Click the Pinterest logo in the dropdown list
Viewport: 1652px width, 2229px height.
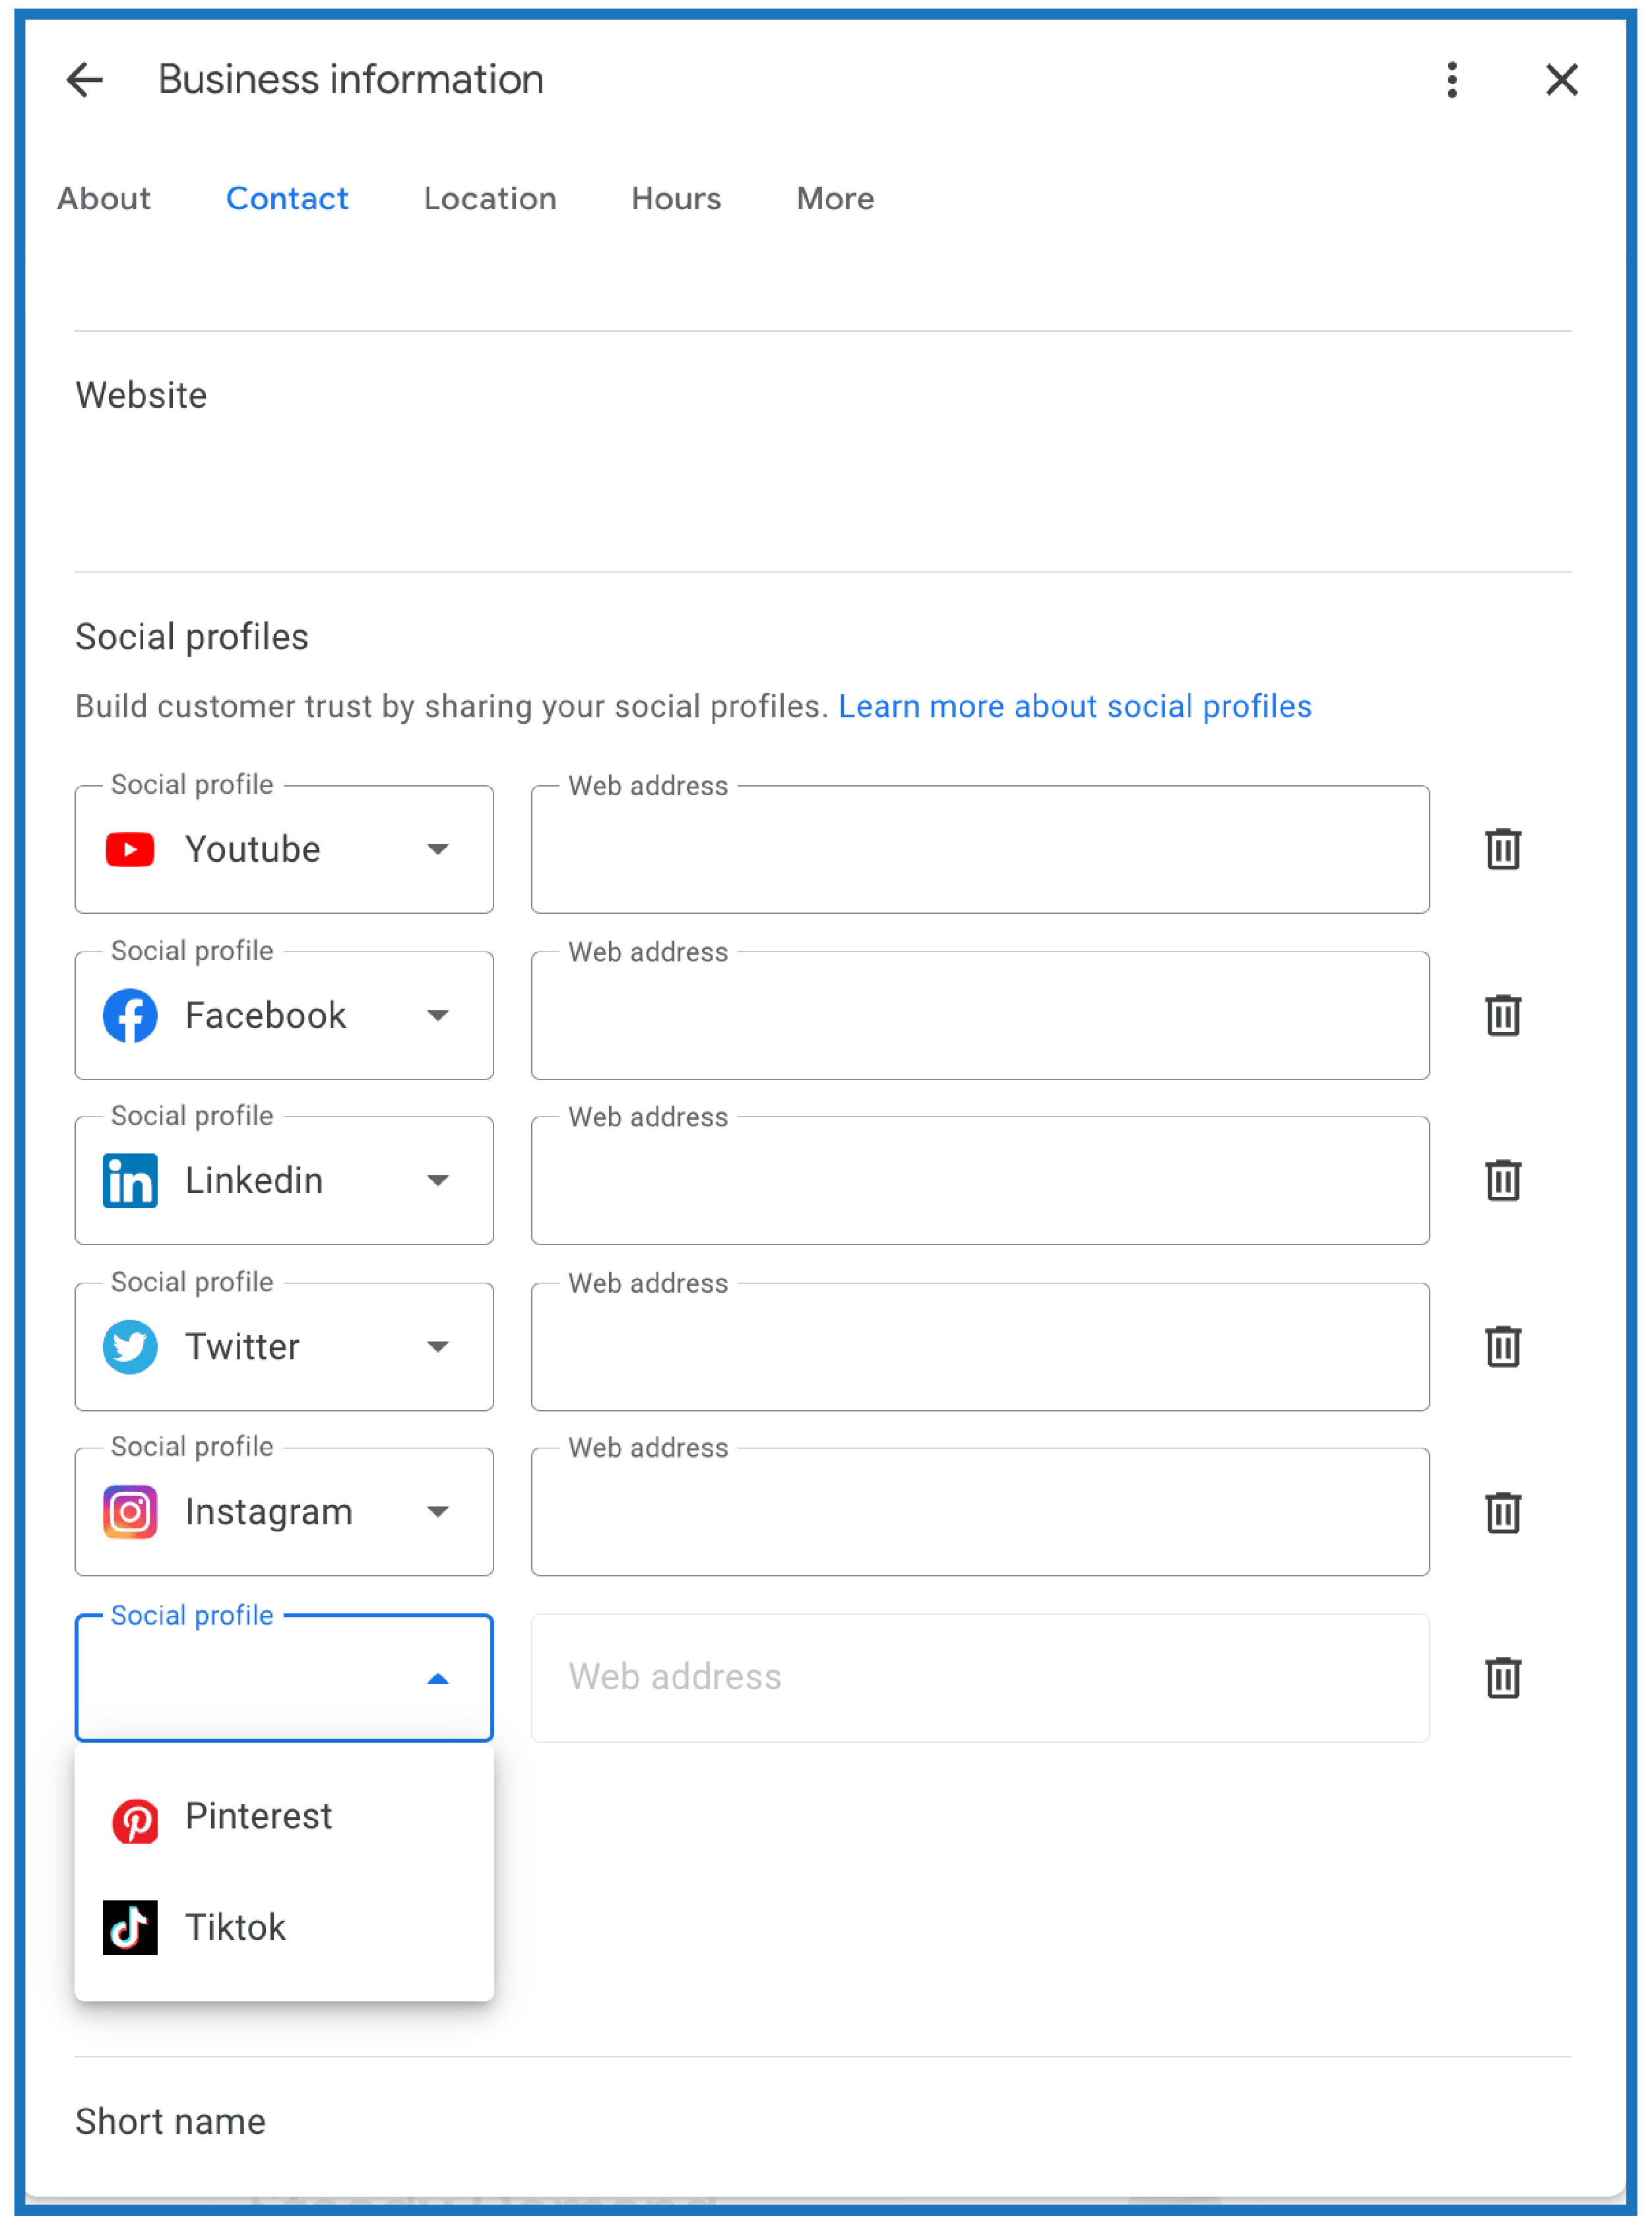click(135, 1821)
